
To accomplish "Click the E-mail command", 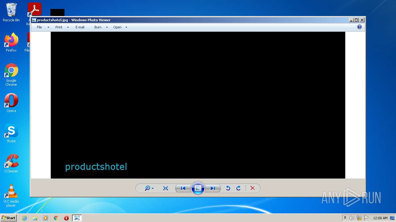I will click(x=80, y=27).
